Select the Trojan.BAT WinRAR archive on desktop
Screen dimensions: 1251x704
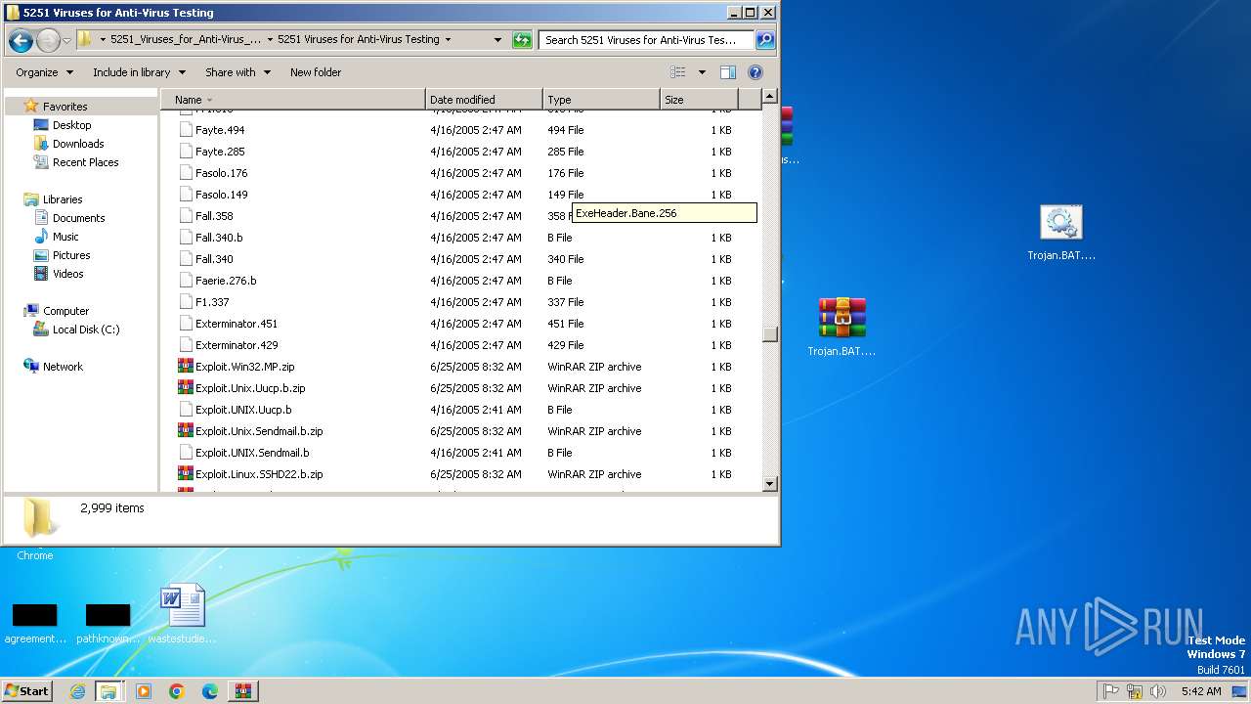[842, 318]
